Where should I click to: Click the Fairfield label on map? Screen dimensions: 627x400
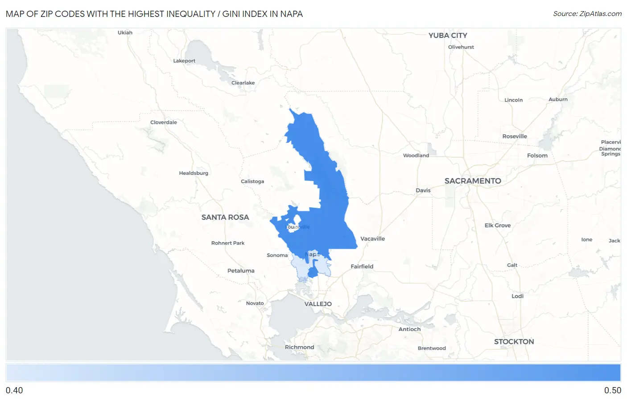(362, 267)
